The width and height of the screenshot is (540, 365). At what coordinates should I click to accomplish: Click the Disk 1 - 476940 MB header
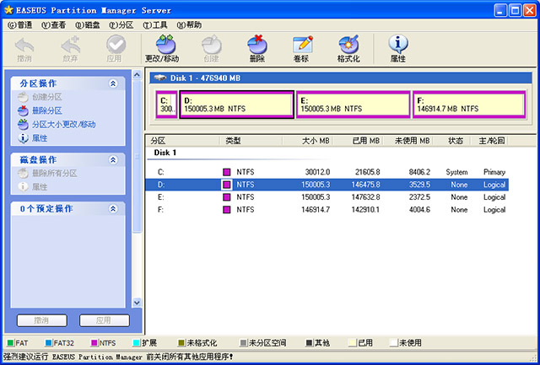pos(341,78)
